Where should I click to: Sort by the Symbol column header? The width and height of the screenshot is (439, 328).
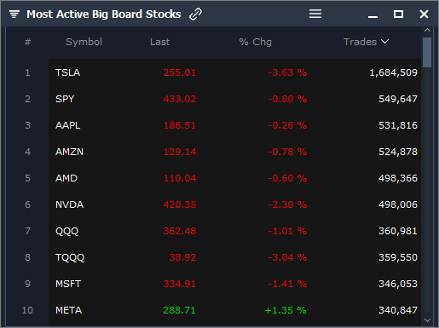click(84, 42)
